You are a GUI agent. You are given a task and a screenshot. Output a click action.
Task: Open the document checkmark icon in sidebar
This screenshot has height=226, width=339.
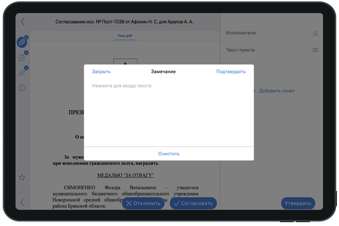[22, 58]
